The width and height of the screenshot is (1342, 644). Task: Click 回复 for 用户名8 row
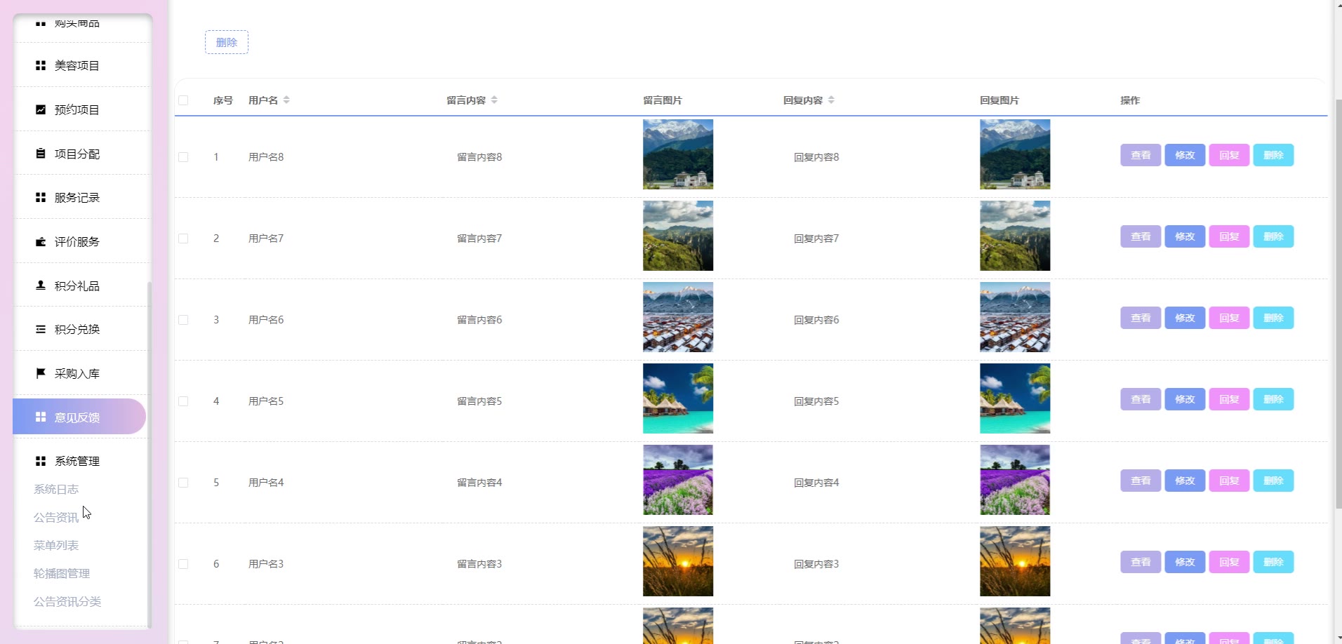pyautogui.click(x=1229, y=155)
